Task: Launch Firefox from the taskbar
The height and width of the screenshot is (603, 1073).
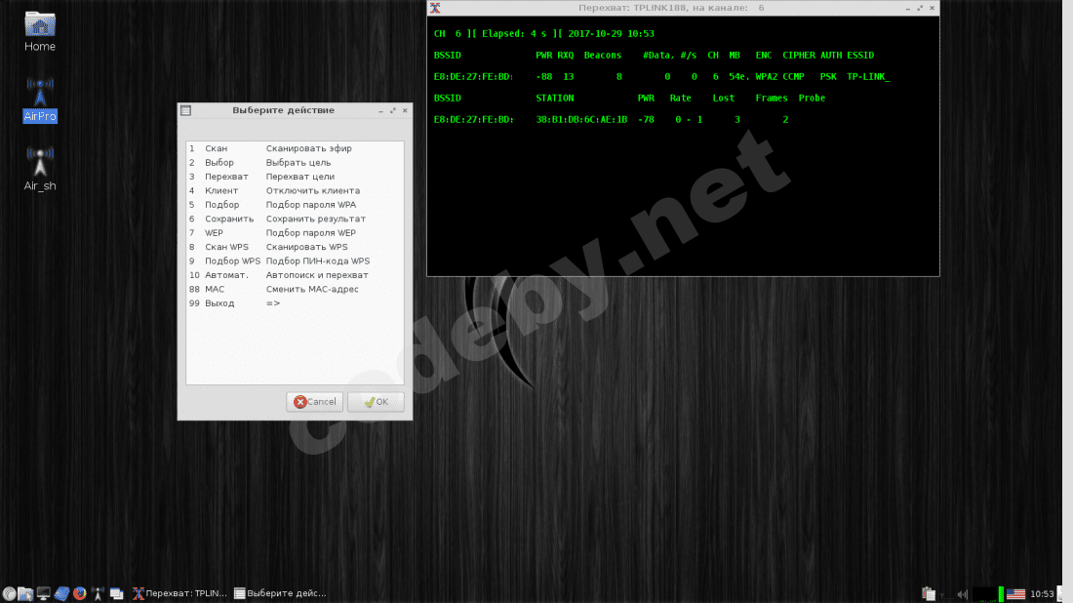Action: (x=79, y=593)
